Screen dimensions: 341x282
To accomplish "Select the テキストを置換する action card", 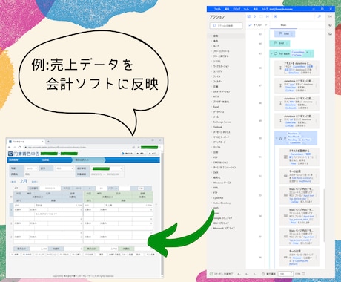I will coord(299,157).
